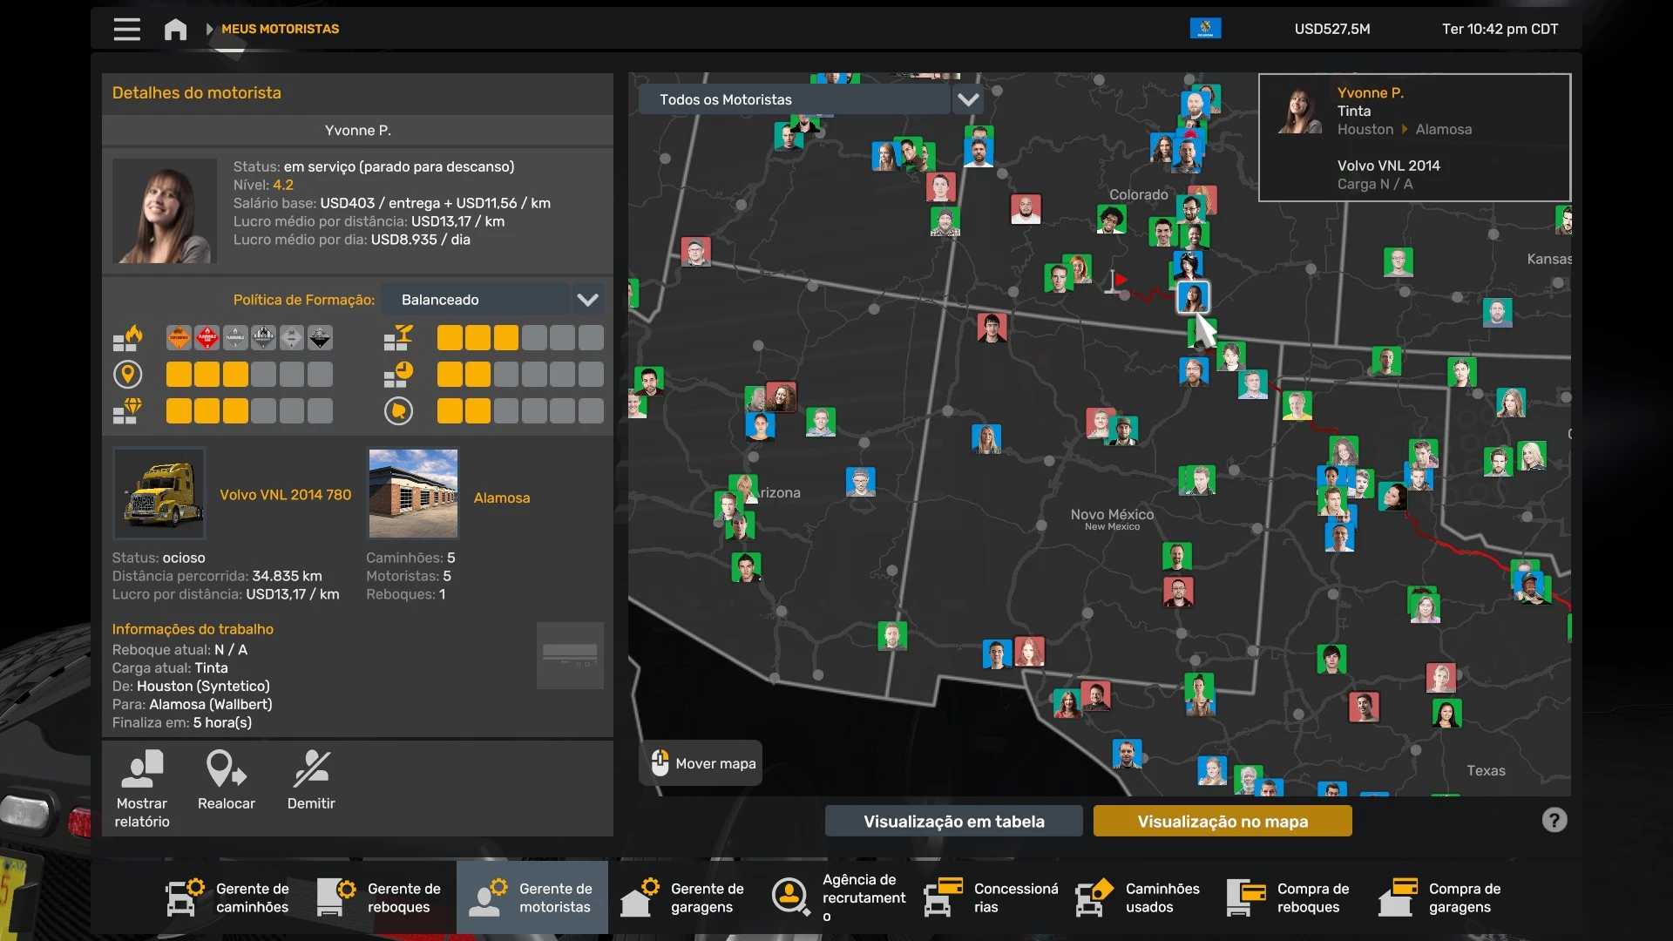This screenshot has height=941, width=1673.
Task: Click the company logo badge at top
Action: [x=1205, y=29]
